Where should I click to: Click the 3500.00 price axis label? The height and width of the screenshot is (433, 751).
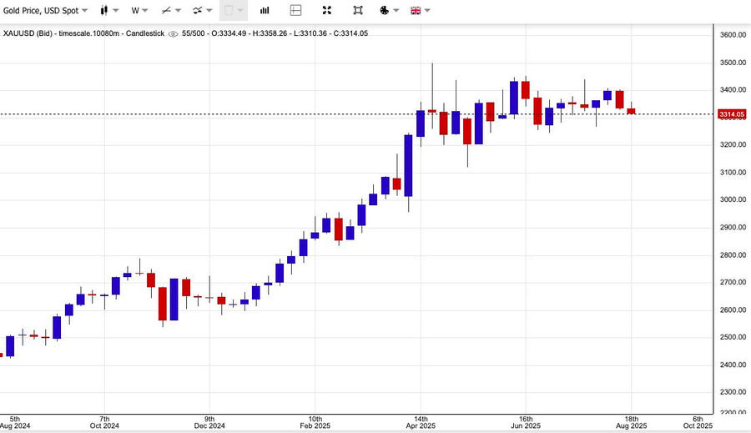click(732, 63)
